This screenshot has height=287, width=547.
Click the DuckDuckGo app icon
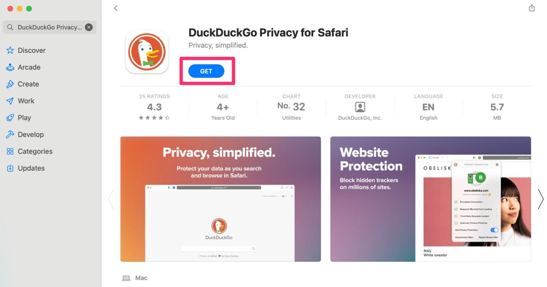pos(147,52)
